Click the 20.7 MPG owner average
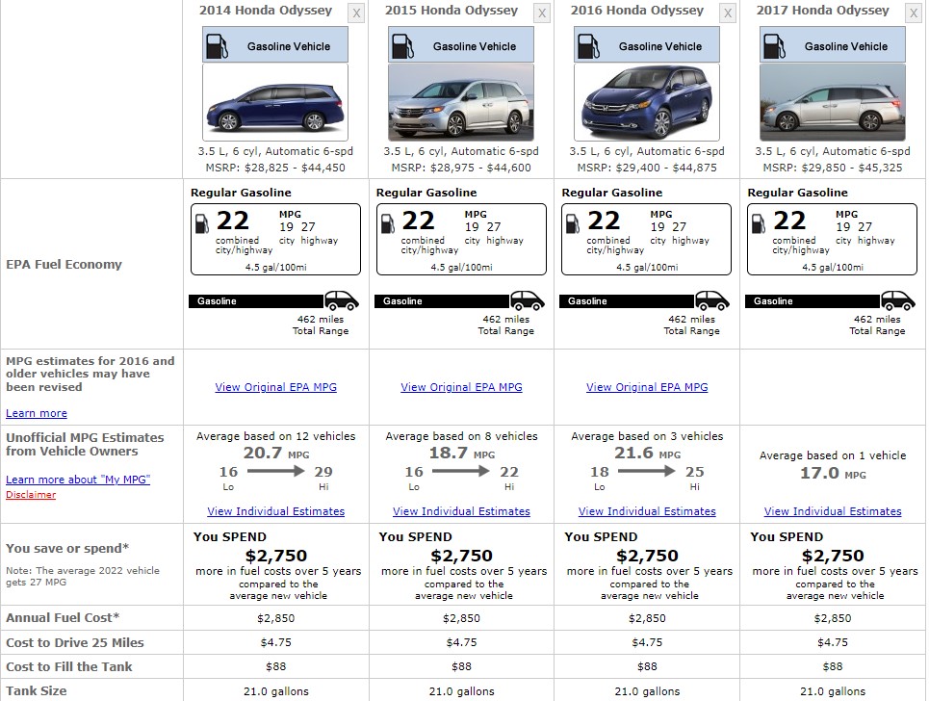 [276, 454]
